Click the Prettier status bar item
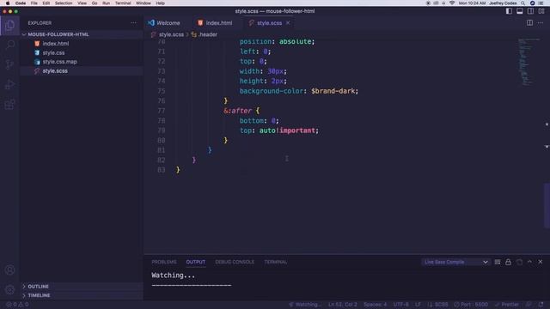550x309 pixels. [x=506, y=305]
